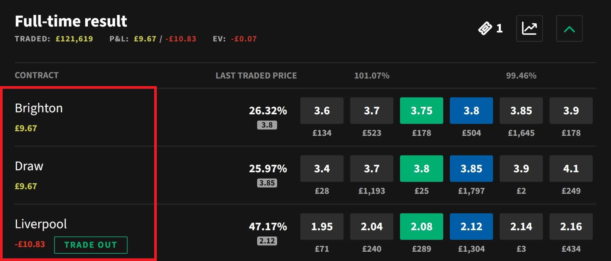The height and width of the screenshot is (261, 611).
Task: Click Brighton 3.85 lay price box
Action: coord(521,111)
